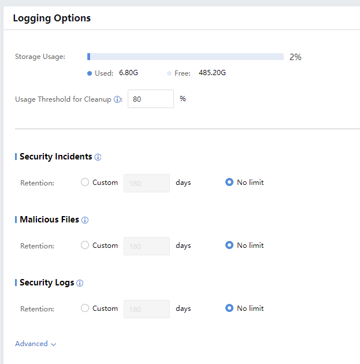Set Security Logs retention to No limit
Screen dimensions: 360x364
[x=229, y=308]
